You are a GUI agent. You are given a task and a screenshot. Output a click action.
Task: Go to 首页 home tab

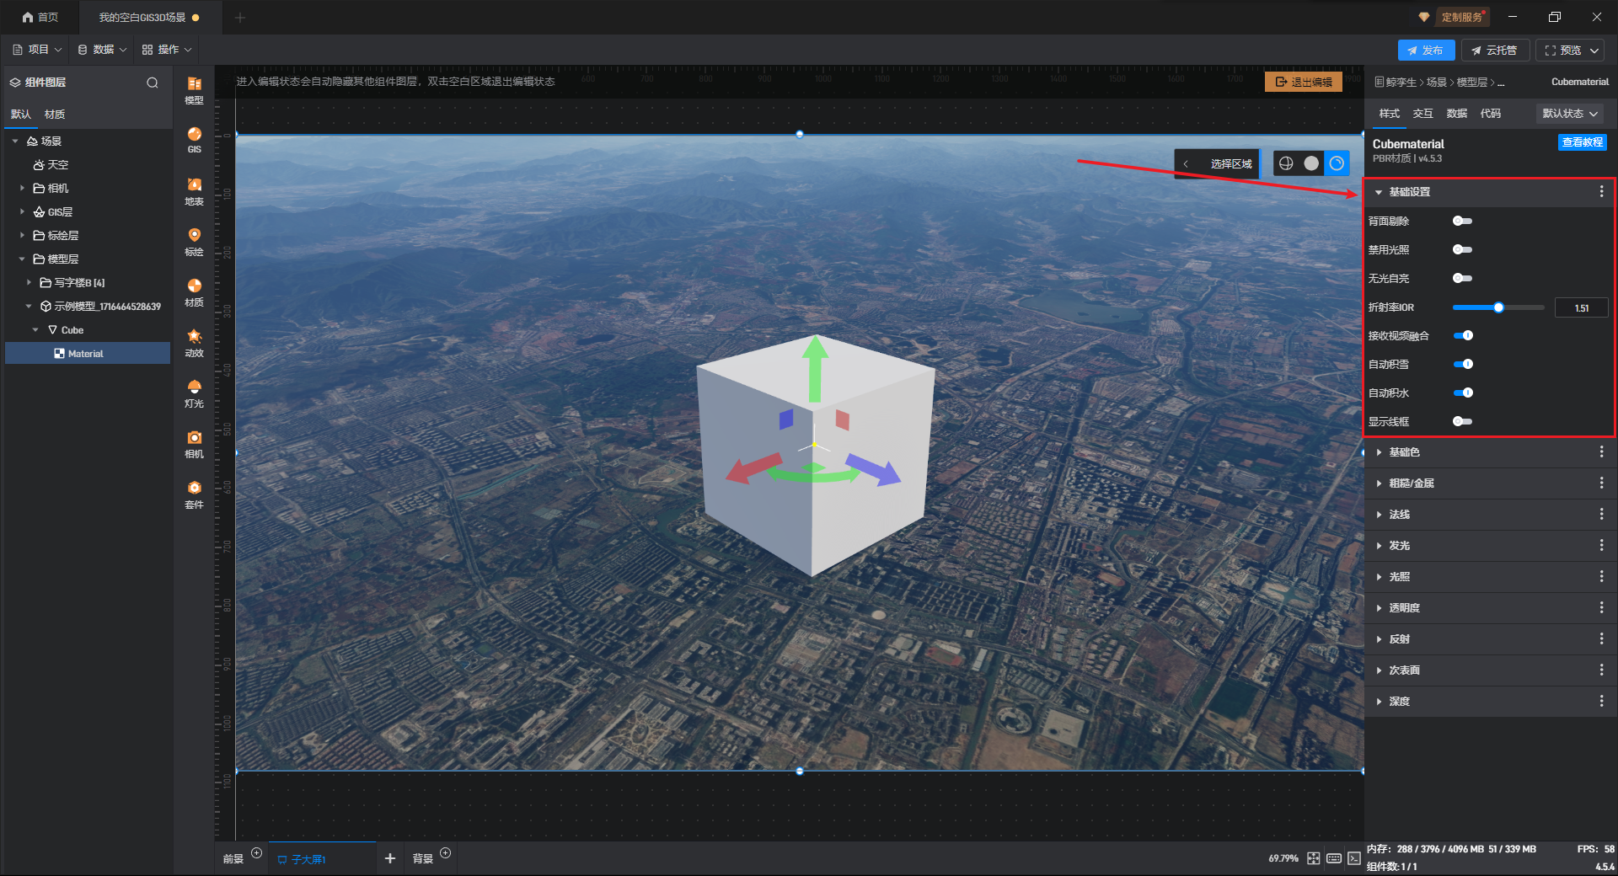pyautogui.click(x=40, y=17)
